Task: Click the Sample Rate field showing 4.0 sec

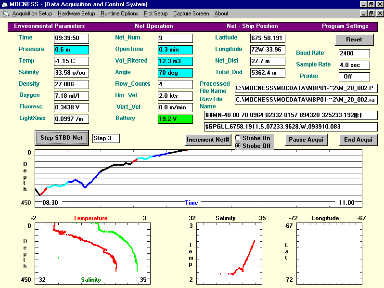Action: 354,65
